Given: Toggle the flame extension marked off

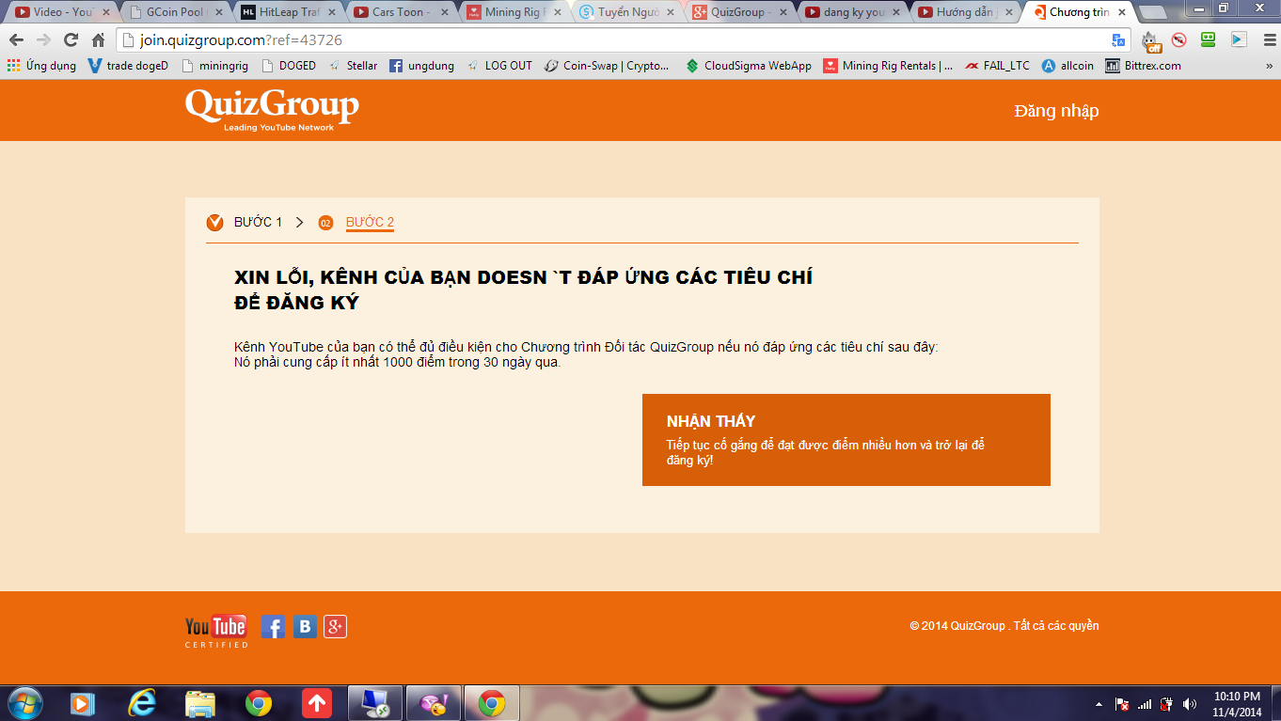Looking at the screenshot, I should 1151,40.
